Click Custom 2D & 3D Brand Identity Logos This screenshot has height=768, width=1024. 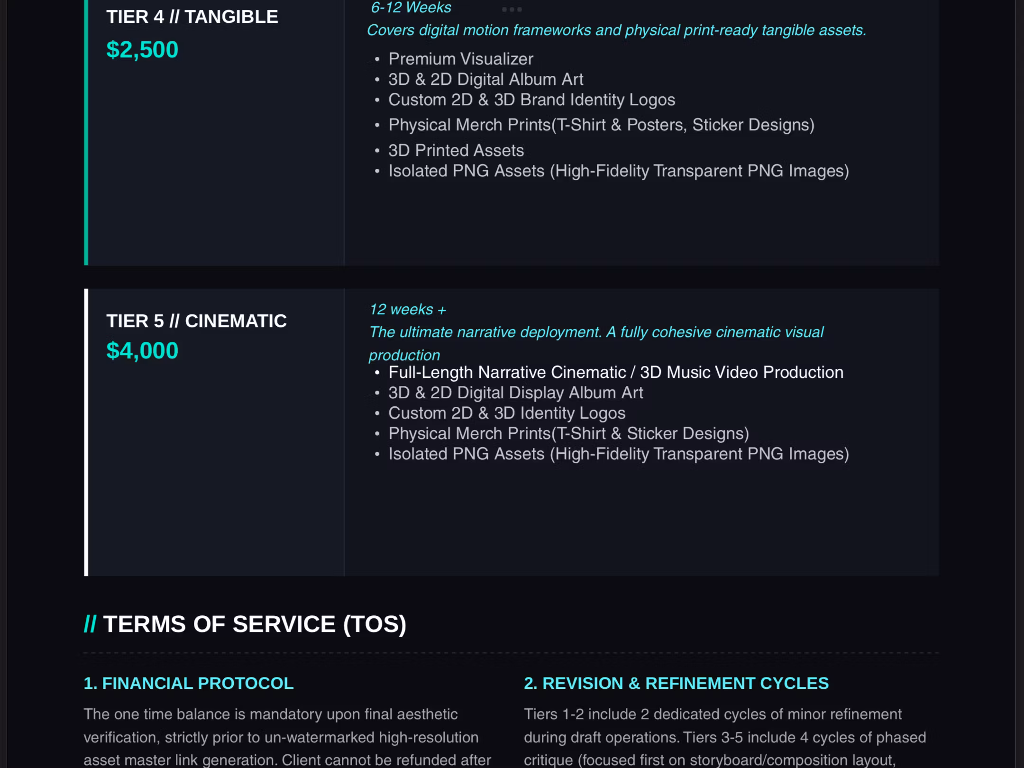point(531,100)
